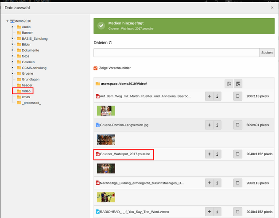Viewport: 279px width, 218px height.
Task: Click the youtube file icon of Auf_dem_Weg_mit_Martin_Ruetter
Action: [x=98, y=96]
